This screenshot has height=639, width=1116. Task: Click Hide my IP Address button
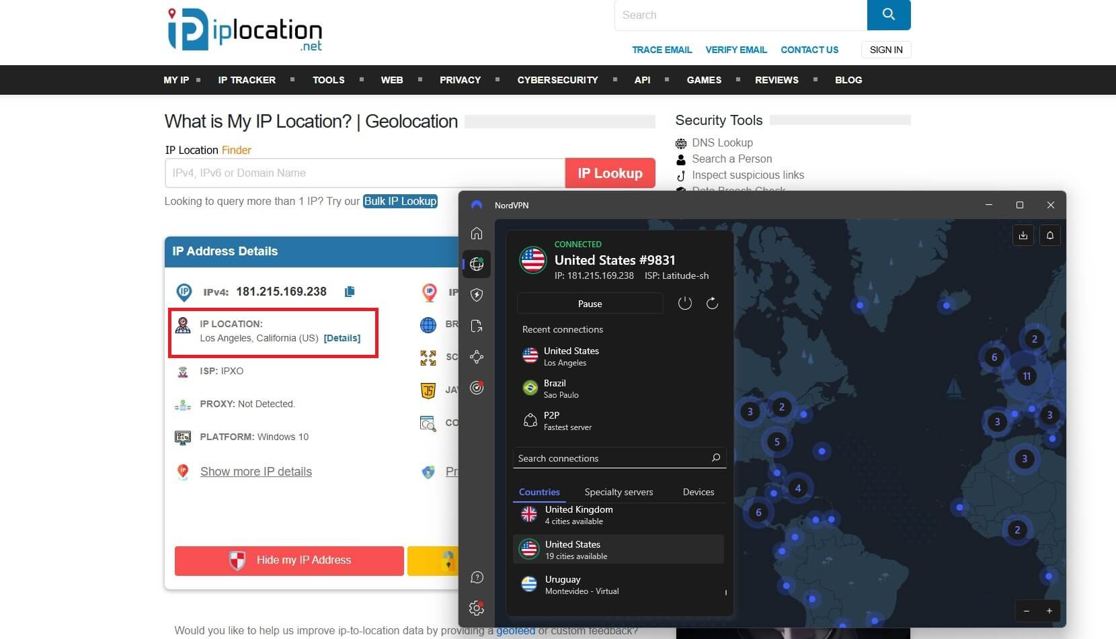click(x=289, y=560)
